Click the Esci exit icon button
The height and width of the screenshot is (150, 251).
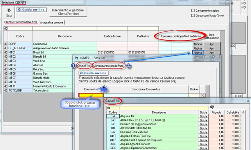[9, 12]
